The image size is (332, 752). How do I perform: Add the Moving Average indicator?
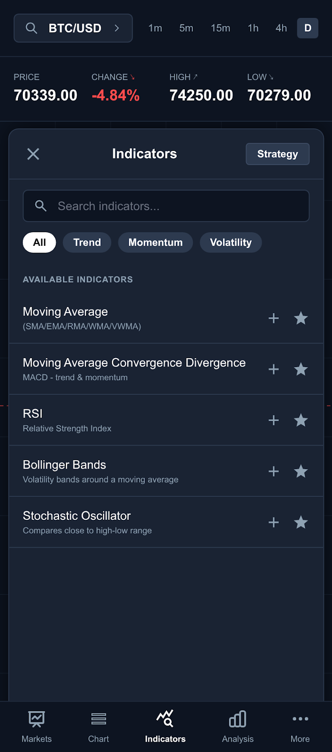(274, 318)
